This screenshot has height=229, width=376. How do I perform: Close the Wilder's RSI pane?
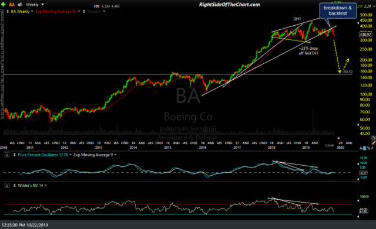[7, 186]
